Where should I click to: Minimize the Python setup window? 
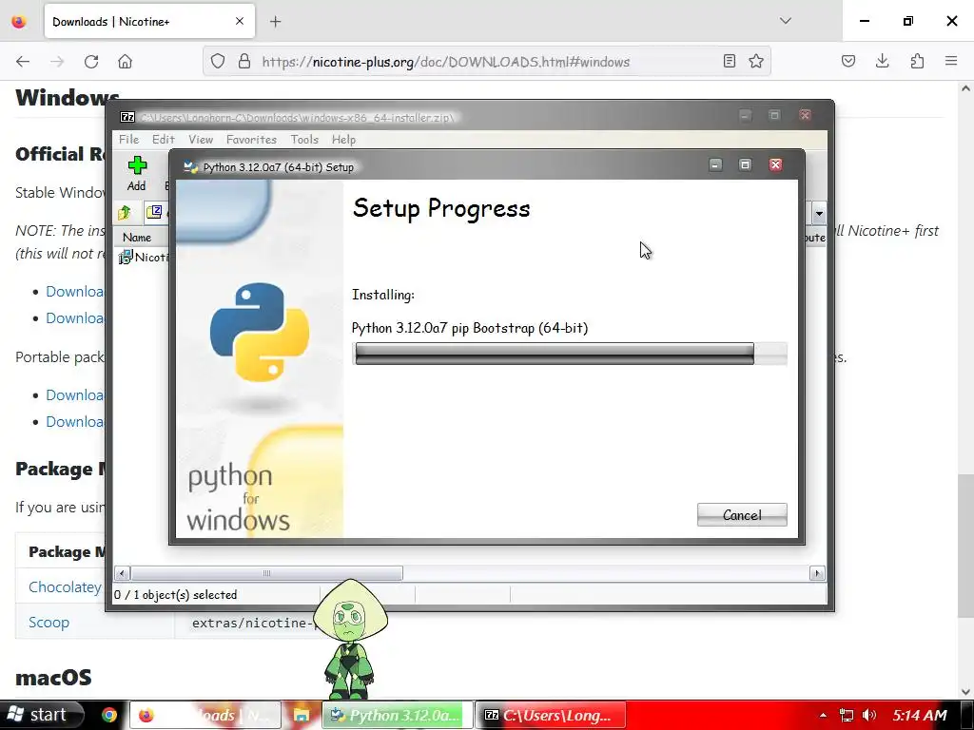pos(715,164)
